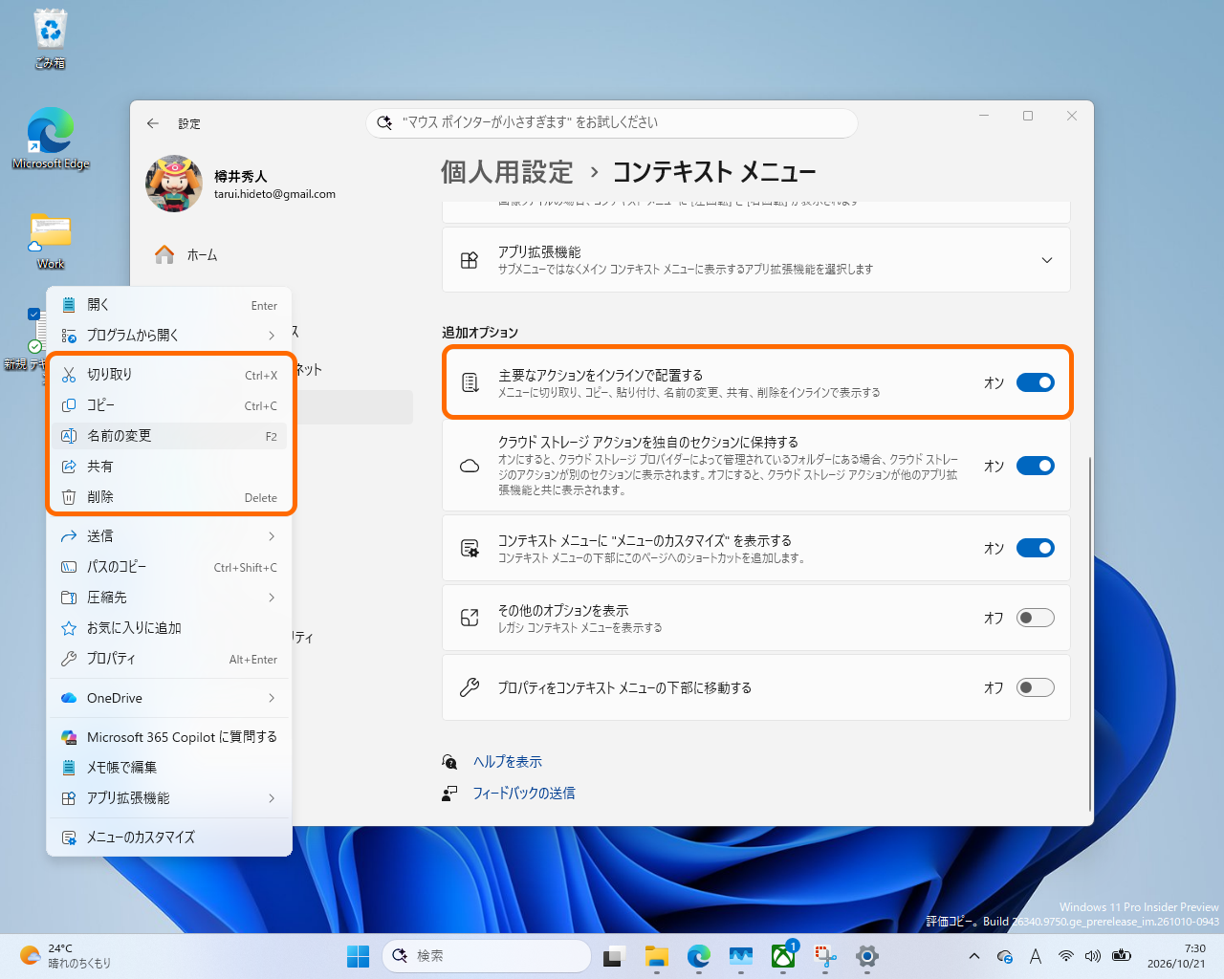Screen dimensions: 1224x979
Task: Click the home icon in settings sidebar
Action: 164,254
